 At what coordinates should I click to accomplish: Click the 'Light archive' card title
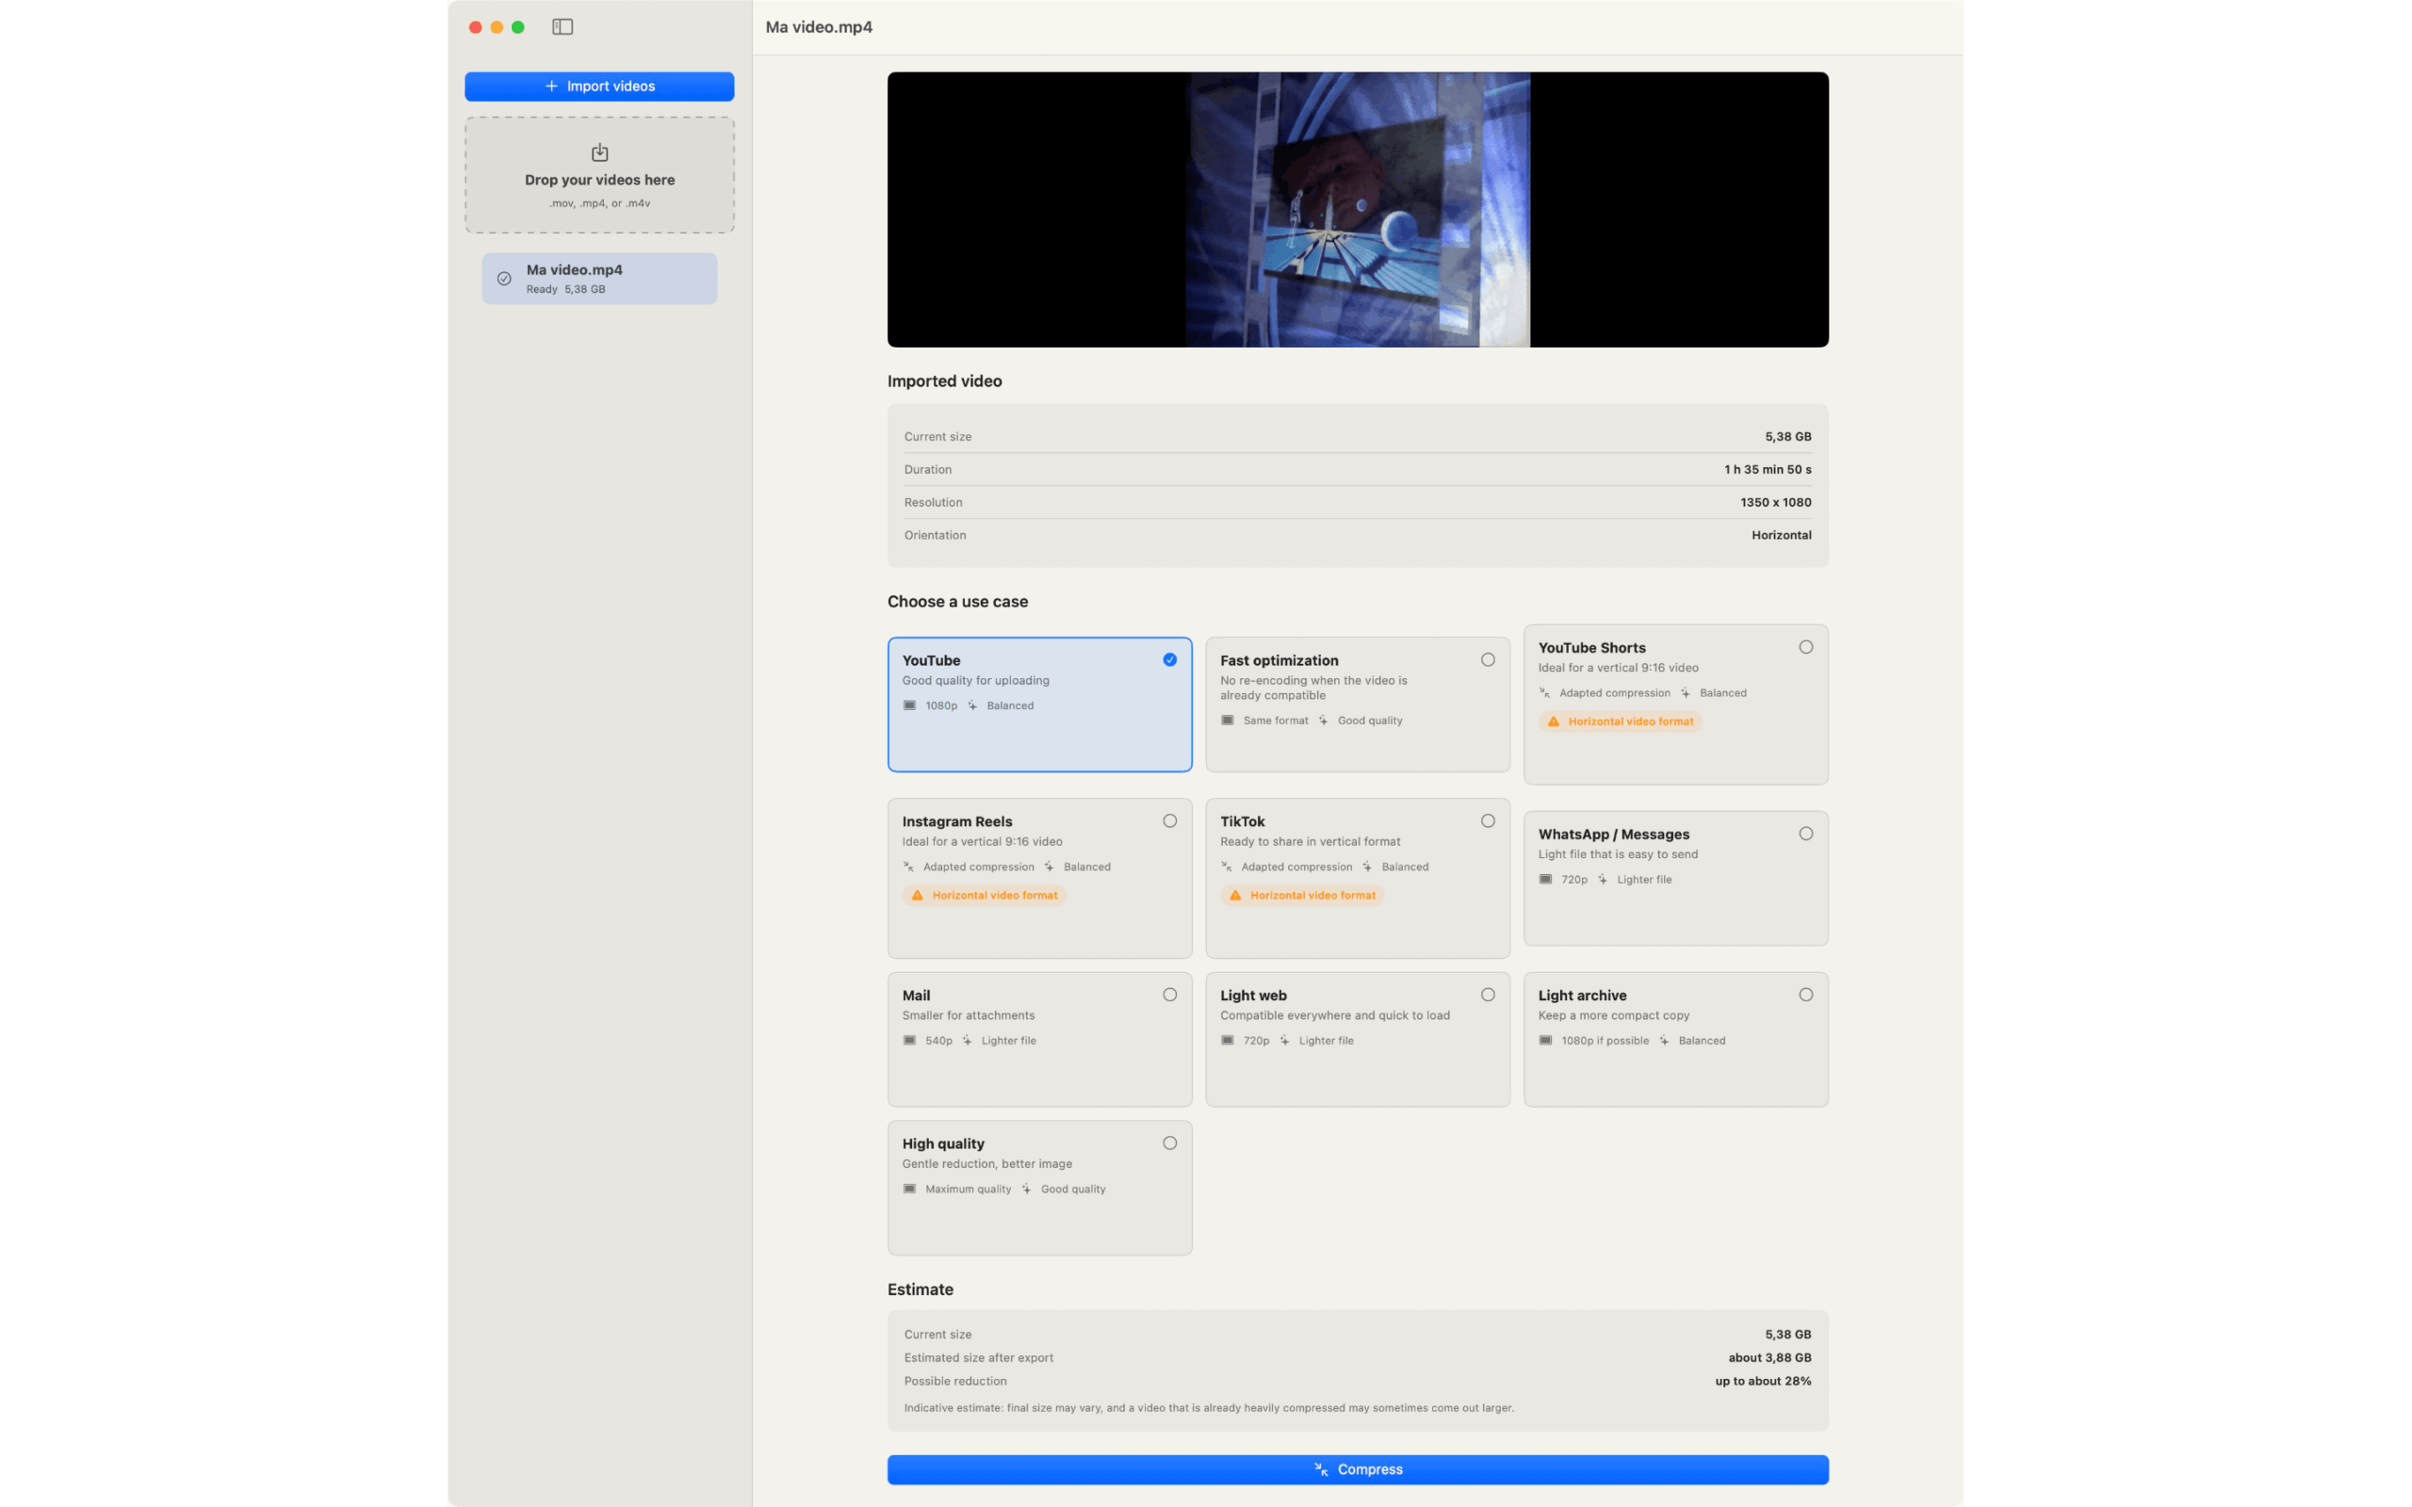point(1582,996)
